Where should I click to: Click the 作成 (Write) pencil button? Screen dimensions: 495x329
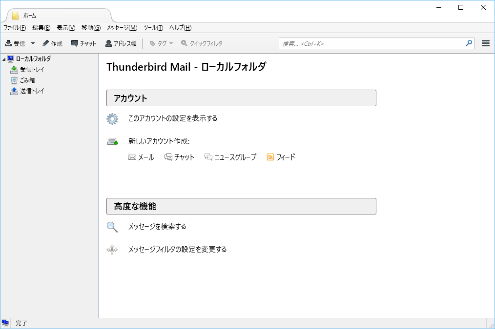(x=52, y=43)
